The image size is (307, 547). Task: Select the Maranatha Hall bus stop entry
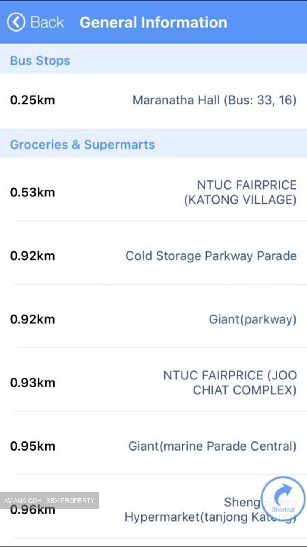click(153, 100)
